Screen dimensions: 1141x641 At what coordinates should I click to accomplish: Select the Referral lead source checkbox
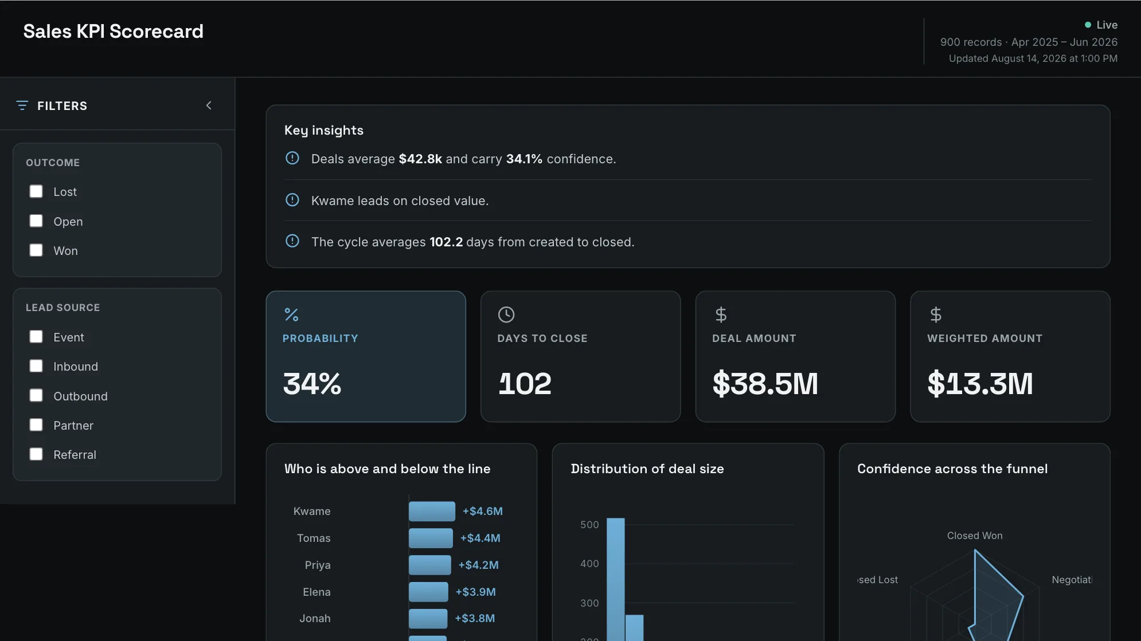coord(36,454)
